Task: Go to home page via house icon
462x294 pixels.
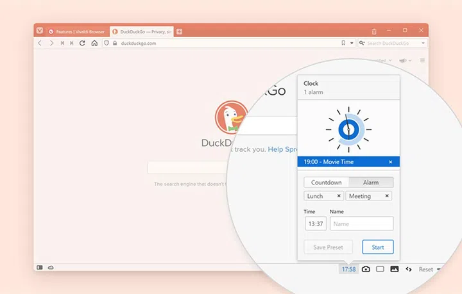Action: pyautogui.click(x=94, y=43)
